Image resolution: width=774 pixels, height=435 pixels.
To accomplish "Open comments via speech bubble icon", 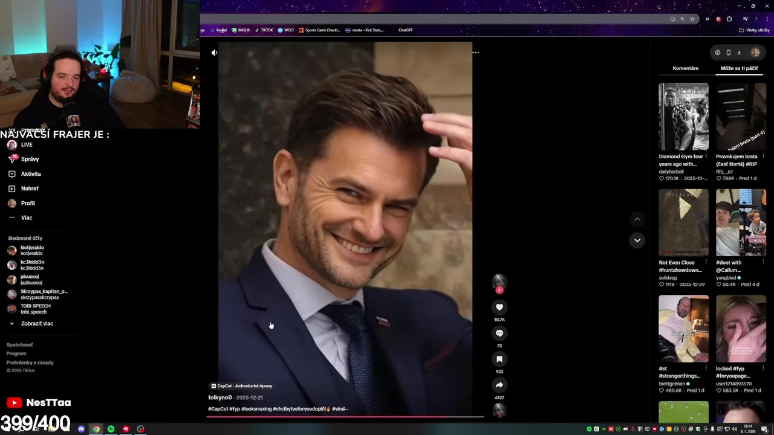I will point(499,333).
